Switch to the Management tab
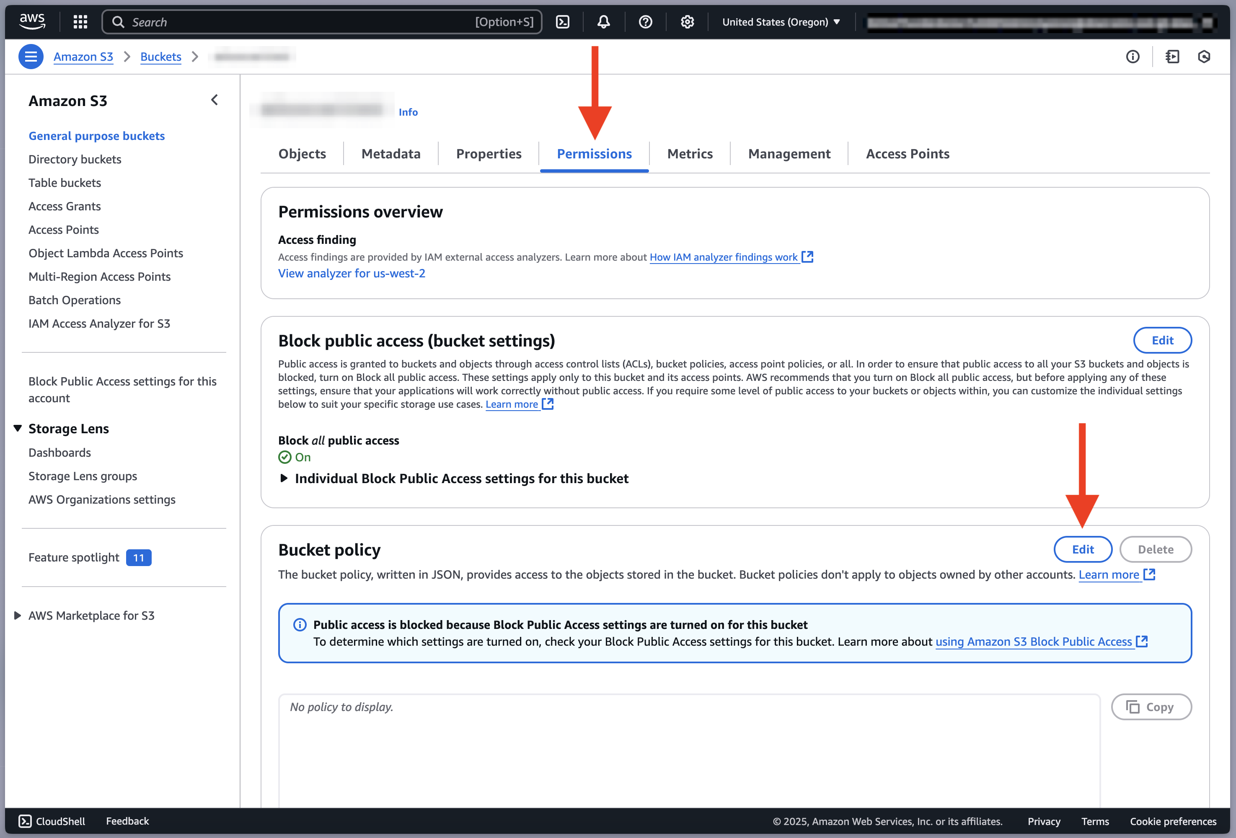The image size is (1236, 838). (x=789, y=154)
